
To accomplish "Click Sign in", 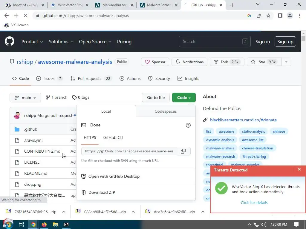I will pos(262,42).
